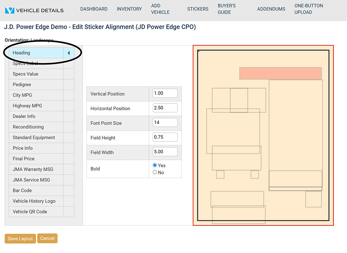
Task: Click the Vertical Position input field
Action: (x=165, y=93)
